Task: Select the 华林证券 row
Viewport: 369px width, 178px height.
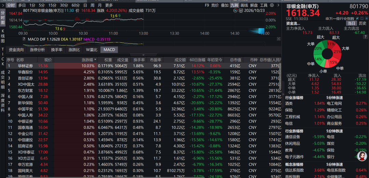Action: (x=143, y=66)
